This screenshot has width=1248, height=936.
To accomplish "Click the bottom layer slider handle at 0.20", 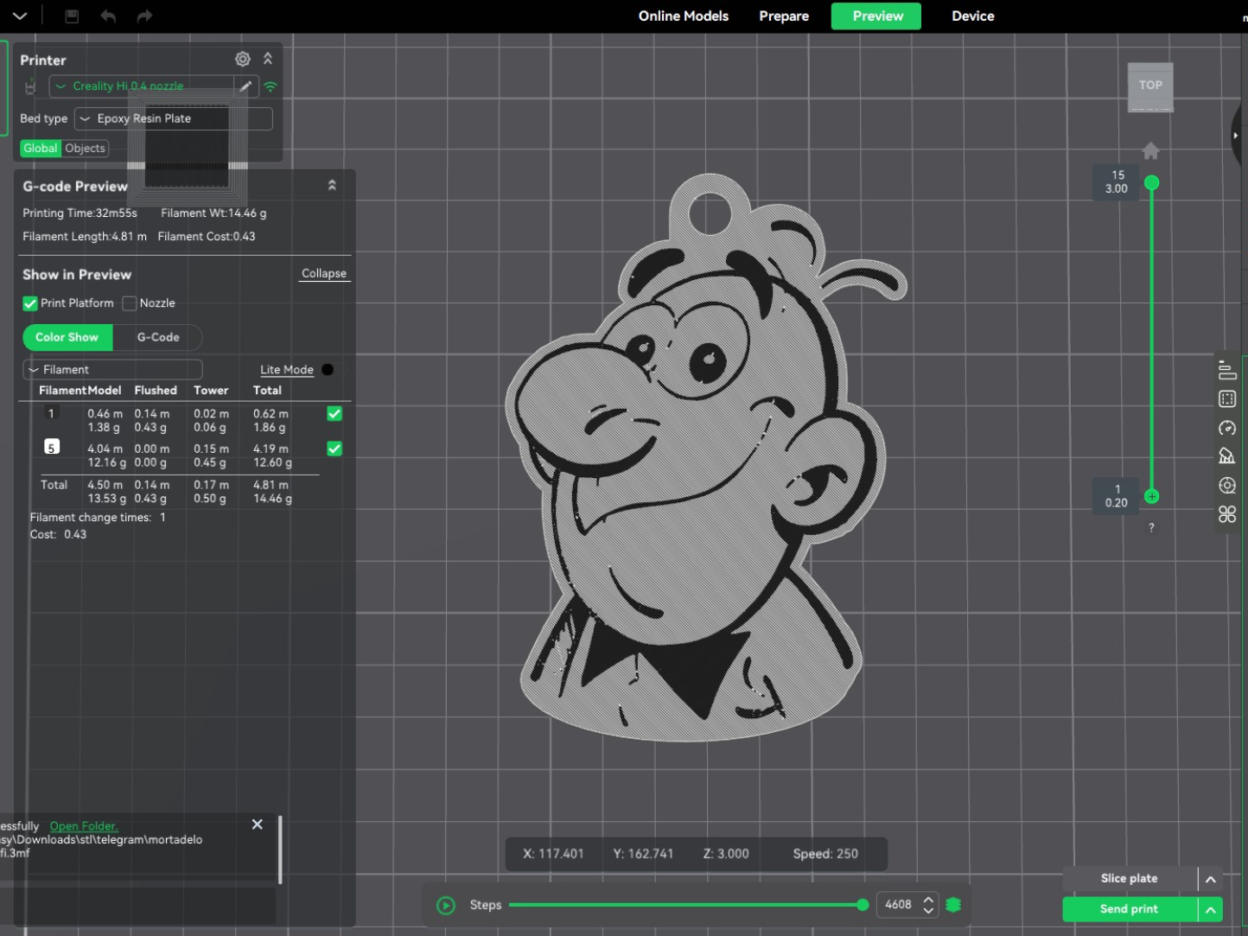I will pyautogui.click(x=1151, y=496).
